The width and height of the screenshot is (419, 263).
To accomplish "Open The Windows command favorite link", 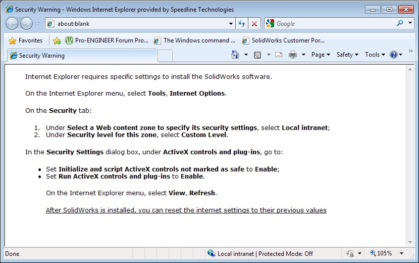I will point(194,40).
